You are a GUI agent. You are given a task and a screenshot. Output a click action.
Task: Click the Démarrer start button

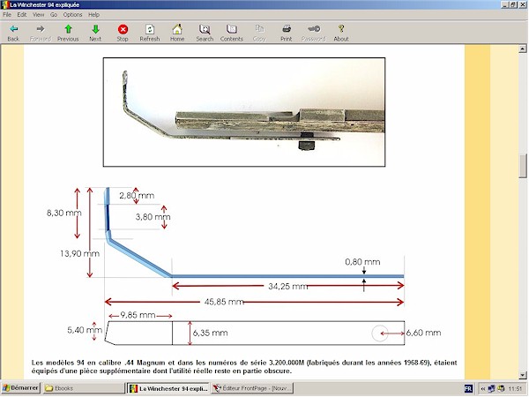[21, 388]
